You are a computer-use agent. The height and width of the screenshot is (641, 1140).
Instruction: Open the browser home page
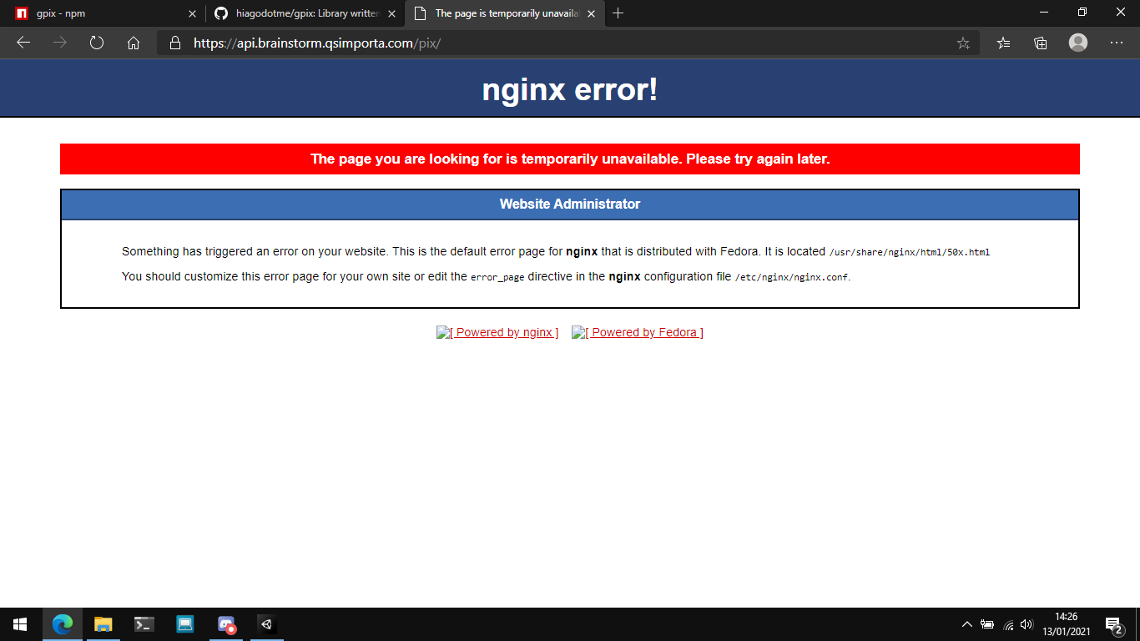pyautogui.click(x=134, y=43)
